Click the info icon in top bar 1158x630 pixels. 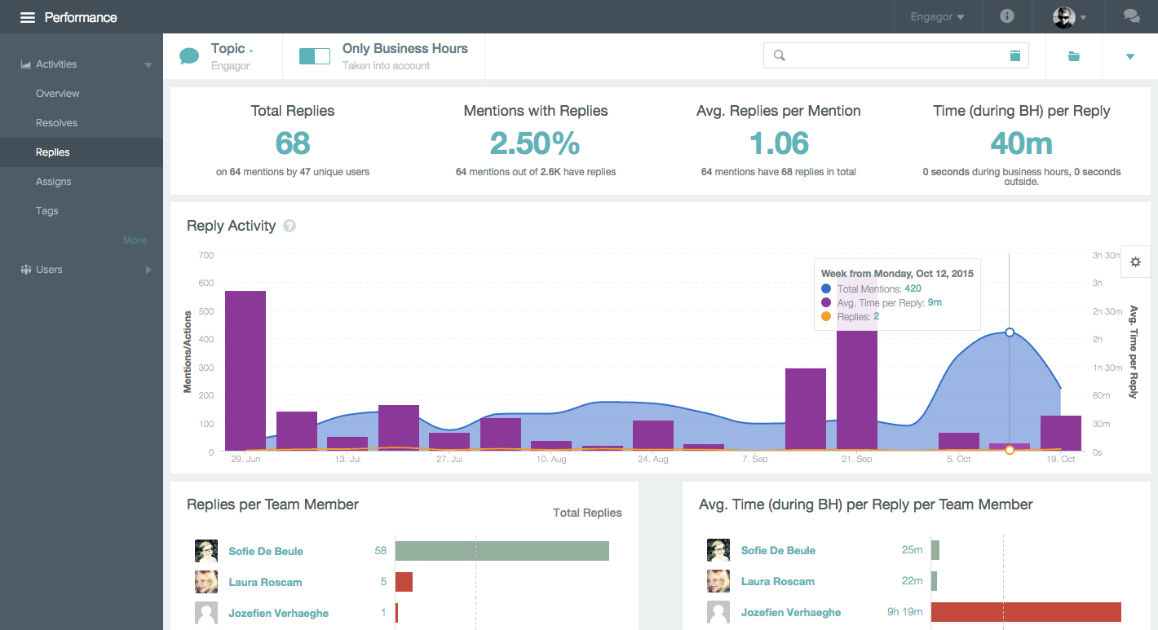(1007, 16)
